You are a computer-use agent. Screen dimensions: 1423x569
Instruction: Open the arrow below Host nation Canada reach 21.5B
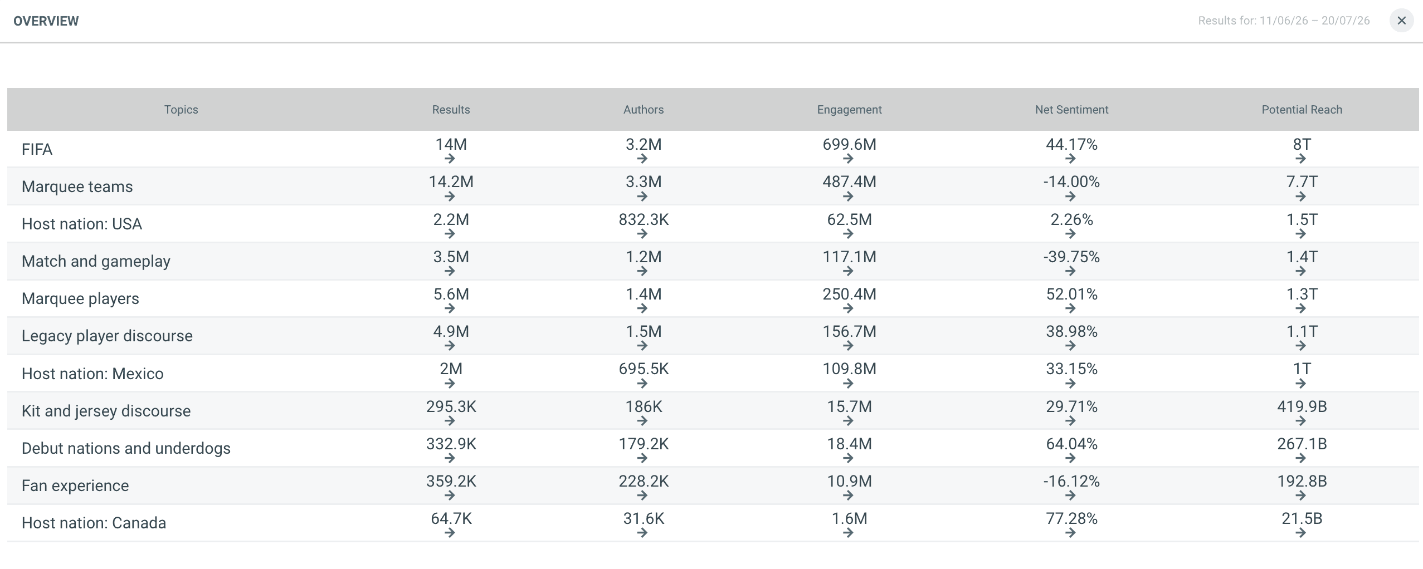1300,533
